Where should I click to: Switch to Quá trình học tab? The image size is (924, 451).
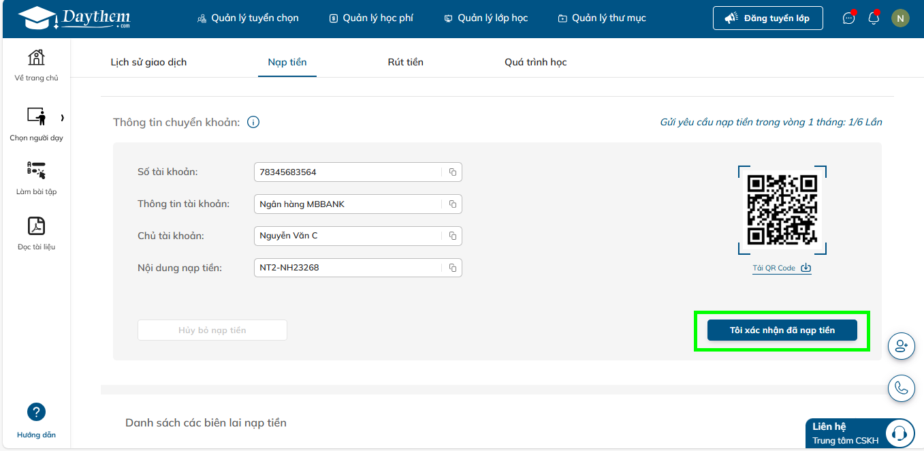(x=536, y=62)
